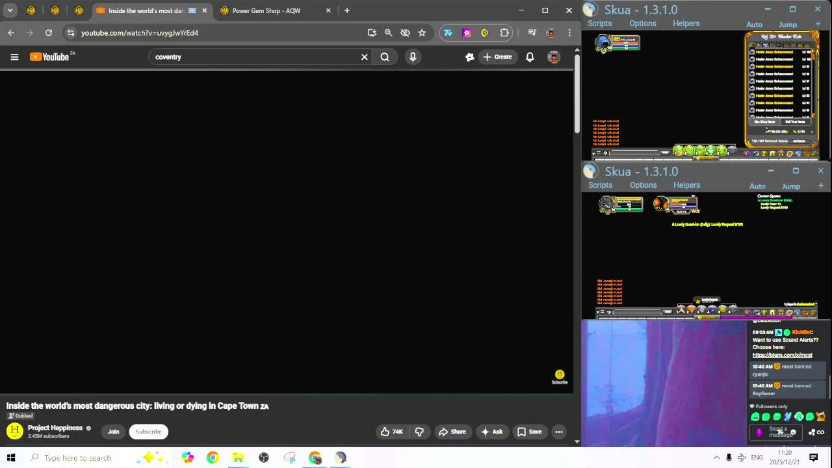Image resolution: width=832 pixels, height=468 pixels.
Task: Open the Chrome zoom magnifier icon
Action: pos(388,32)
